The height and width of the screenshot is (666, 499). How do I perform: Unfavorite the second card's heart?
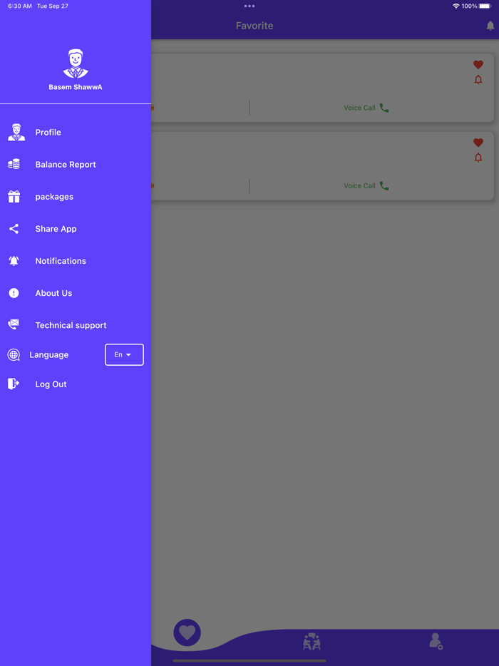pos(478,143)
